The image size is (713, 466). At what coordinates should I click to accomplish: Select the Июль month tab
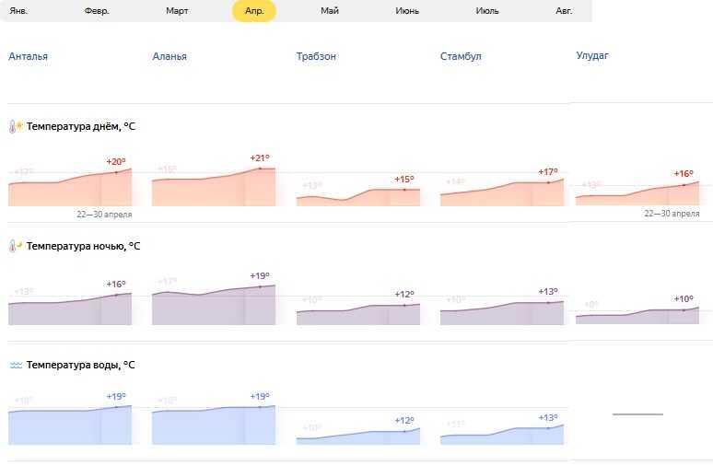[487, 11]
